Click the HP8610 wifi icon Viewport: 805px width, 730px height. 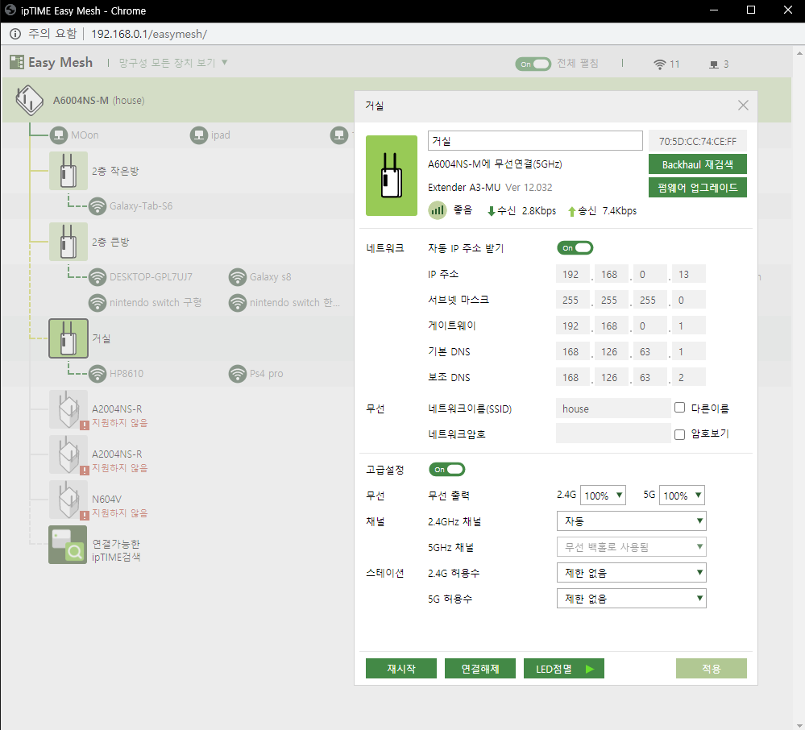[98, 373]
